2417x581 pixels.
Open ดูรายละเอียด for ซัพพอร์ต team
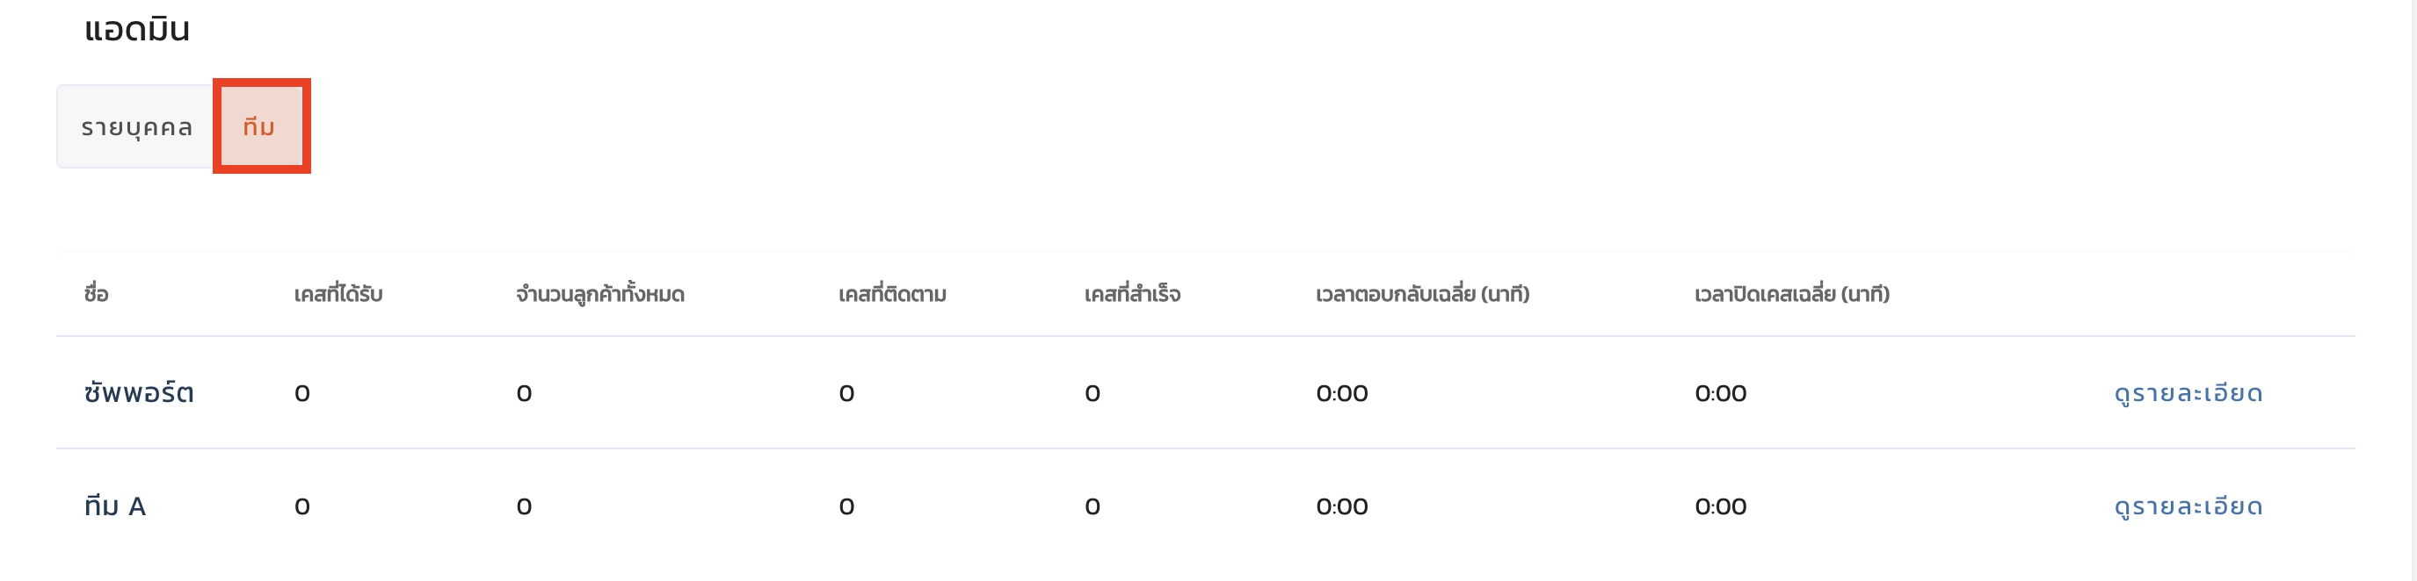tap(2187, 392)
